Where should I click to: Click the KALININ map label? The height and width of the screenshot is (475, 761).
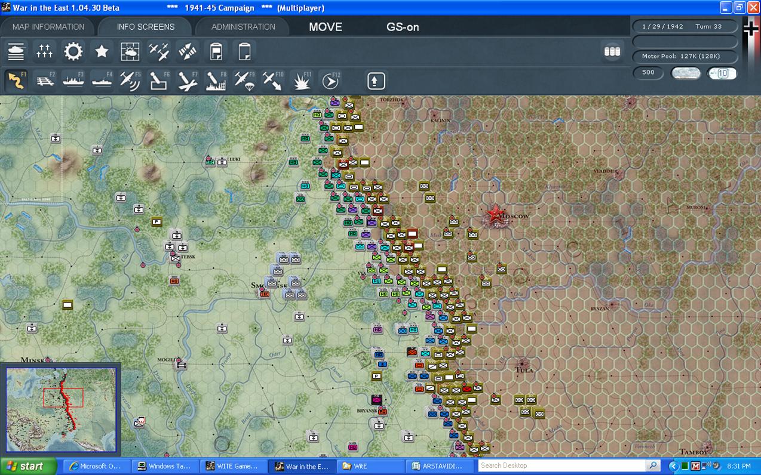tap(440, 121)
